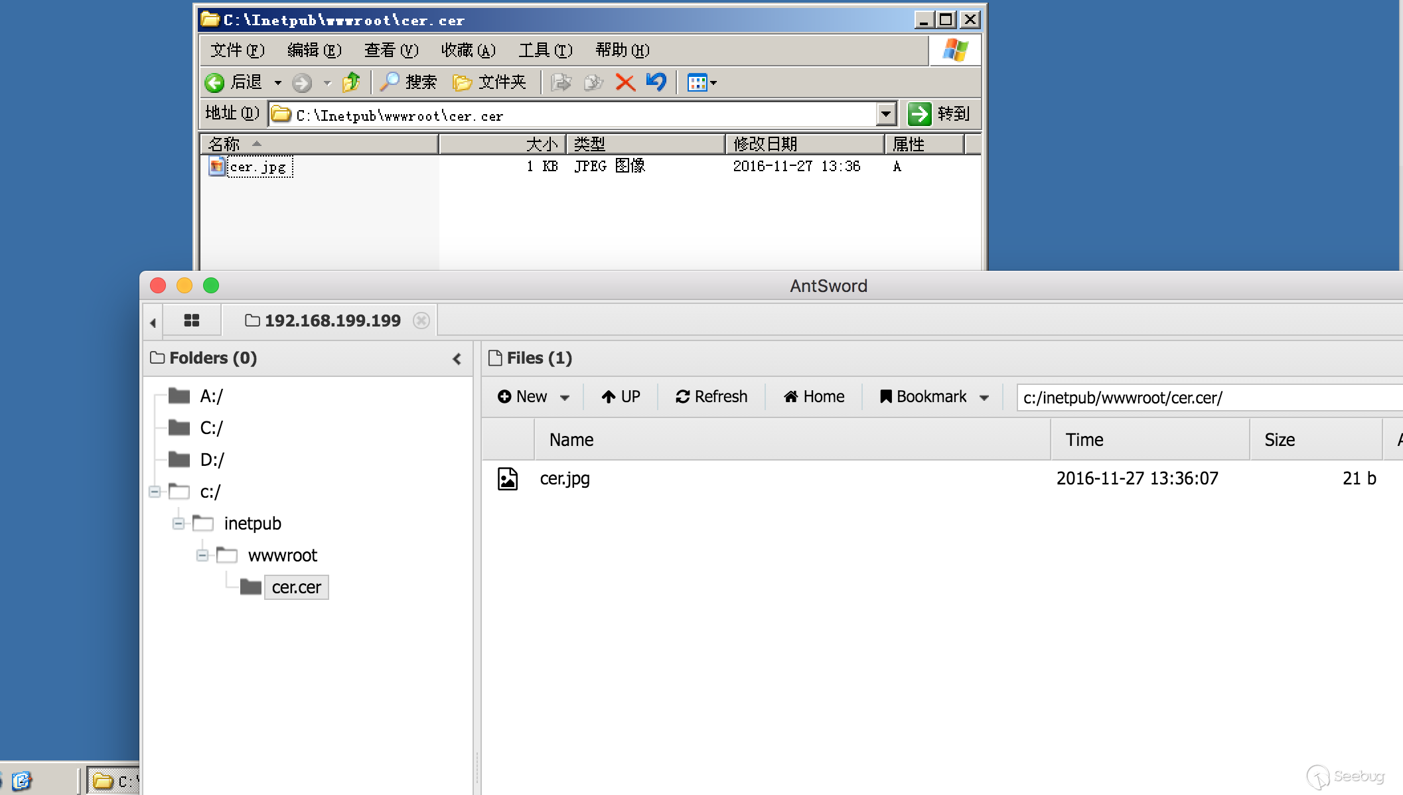Click the Home button in AntSword

click(x=814, y=397)
